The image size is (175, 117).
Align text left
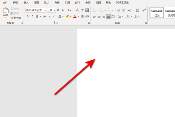tap(94, 16)
